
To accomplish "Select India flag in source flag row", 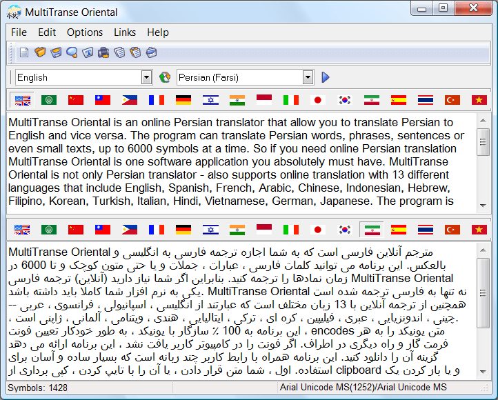I will coord(237,100).
